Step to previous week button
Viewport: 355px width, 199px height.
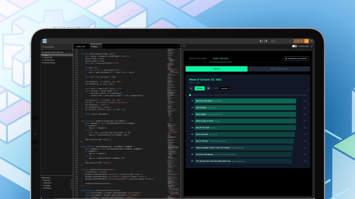pyautogui.click(x=191, y=88)
